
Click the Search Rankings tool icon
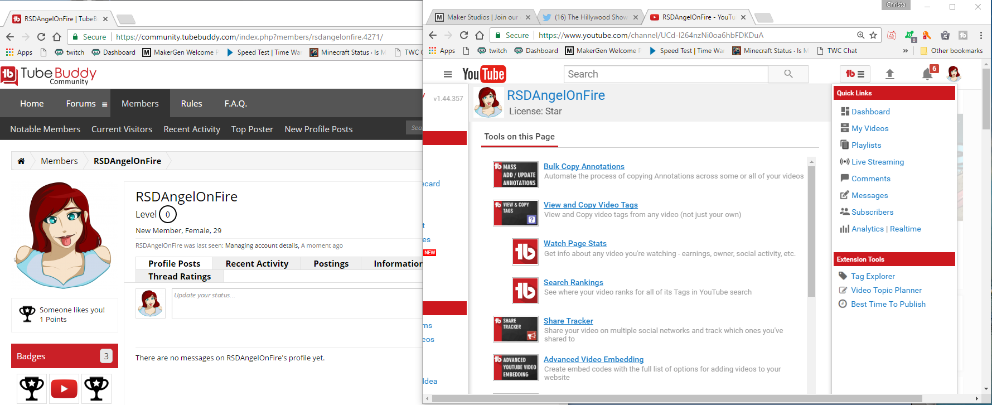(525, 291)
